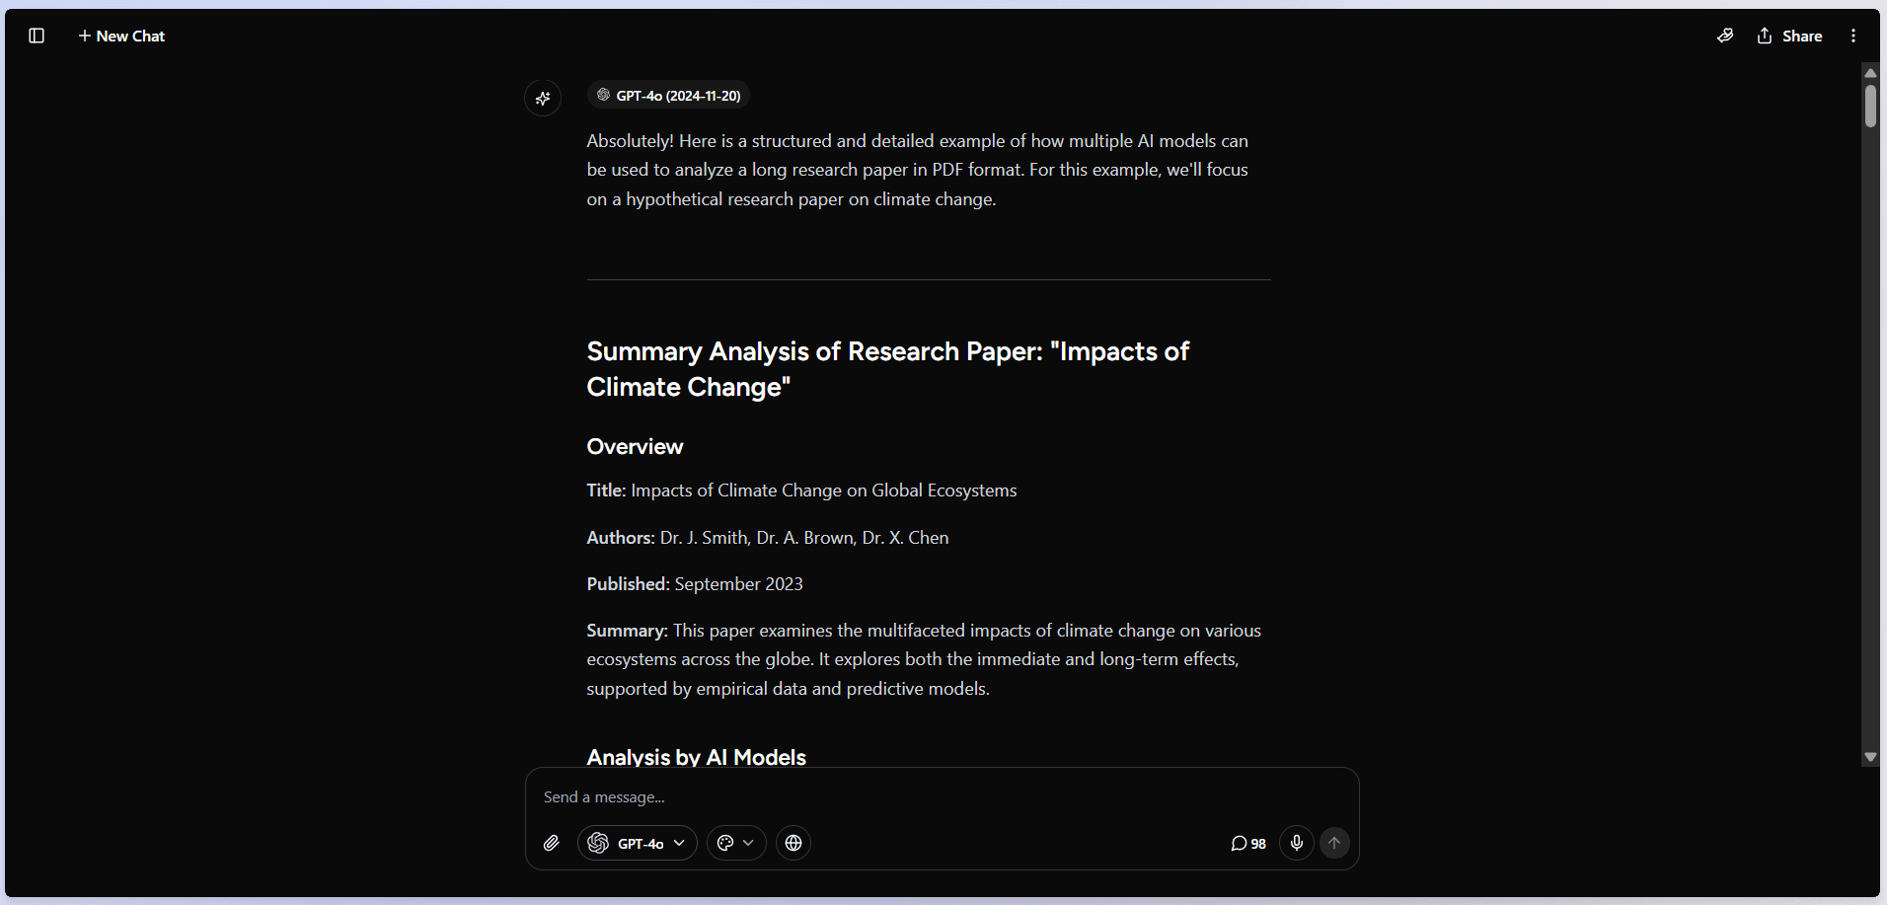This screenshot has width=1887, height=905.
Task: Click the GPT-4o (2024-11-20) model badge
Action: (669, 96)
